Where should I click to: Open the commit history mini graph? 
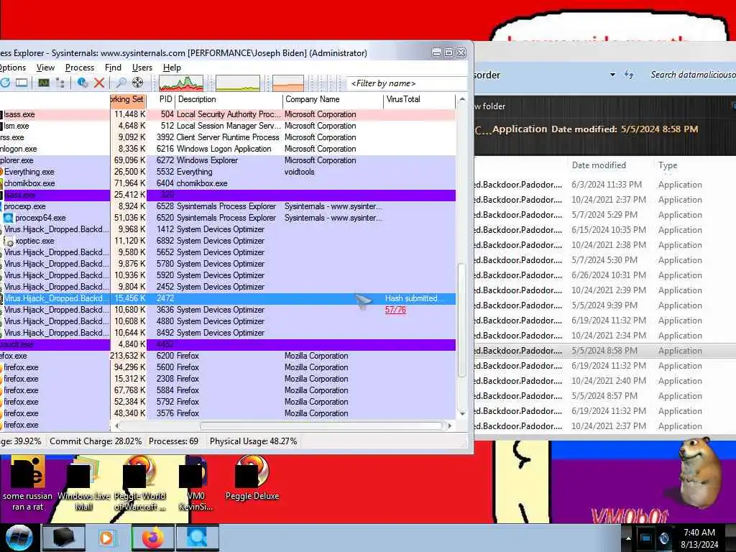(237, 83)
